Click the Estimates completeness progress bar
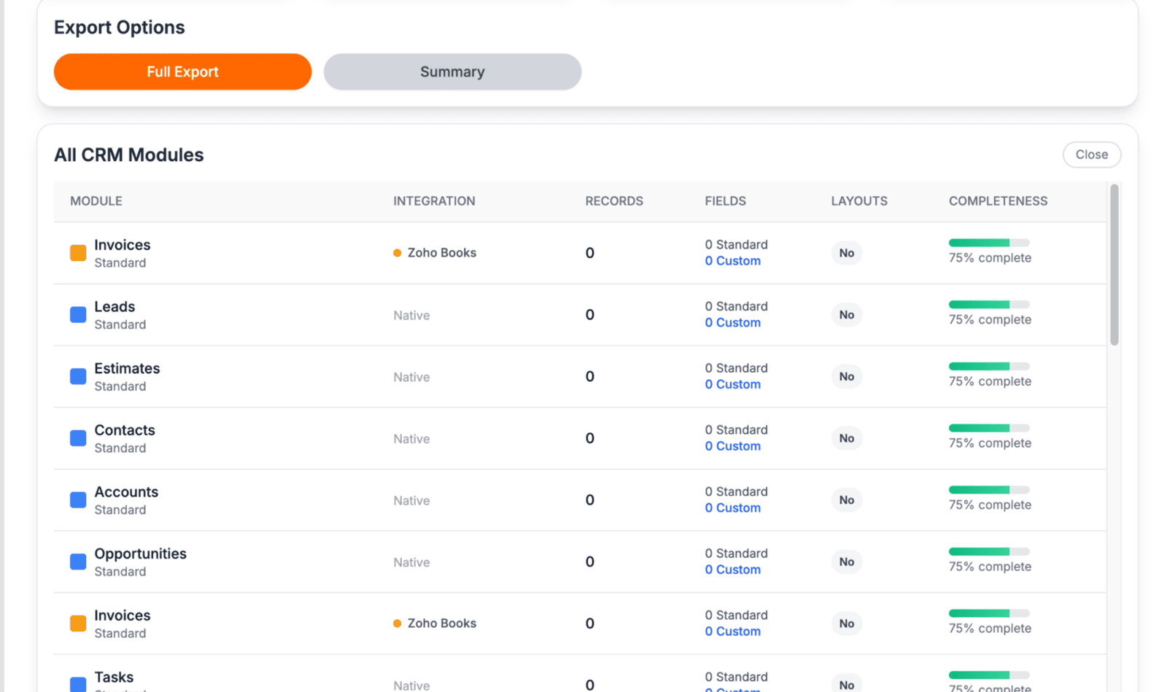This screenshot has width=1167, height=692. click(x=988, y=366)
